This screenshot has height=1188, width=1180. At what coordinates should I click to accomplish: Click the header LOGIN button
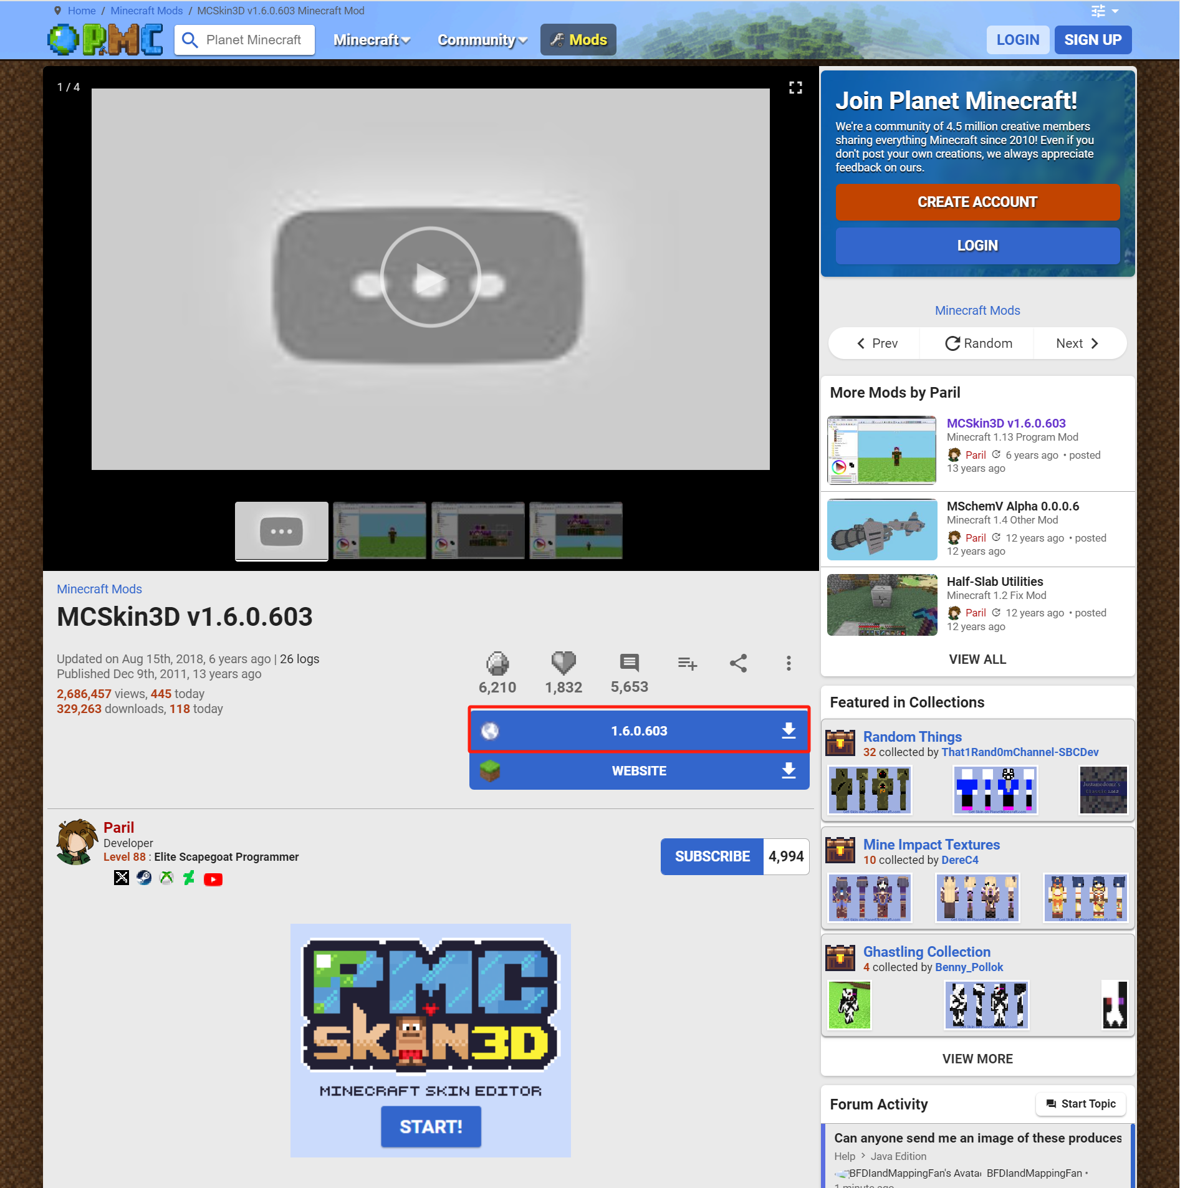(x=1017, y=40)
